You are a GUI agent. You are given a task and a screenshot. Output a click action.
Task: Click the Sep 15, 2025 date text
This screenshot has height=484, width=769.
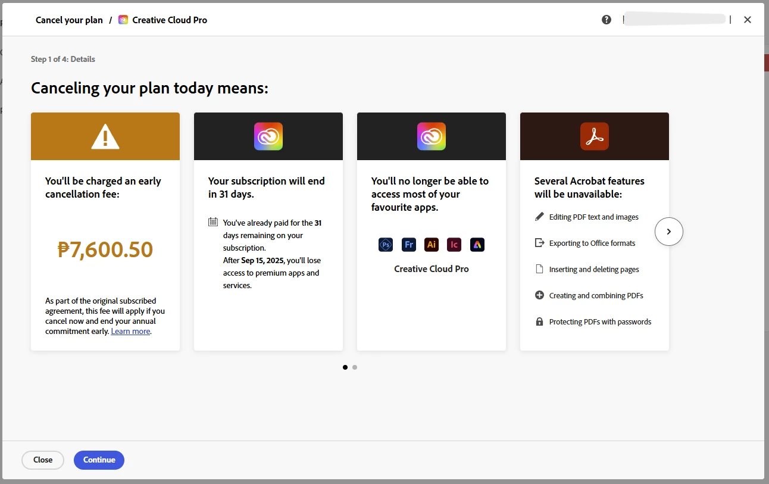[x=263, y=260]
